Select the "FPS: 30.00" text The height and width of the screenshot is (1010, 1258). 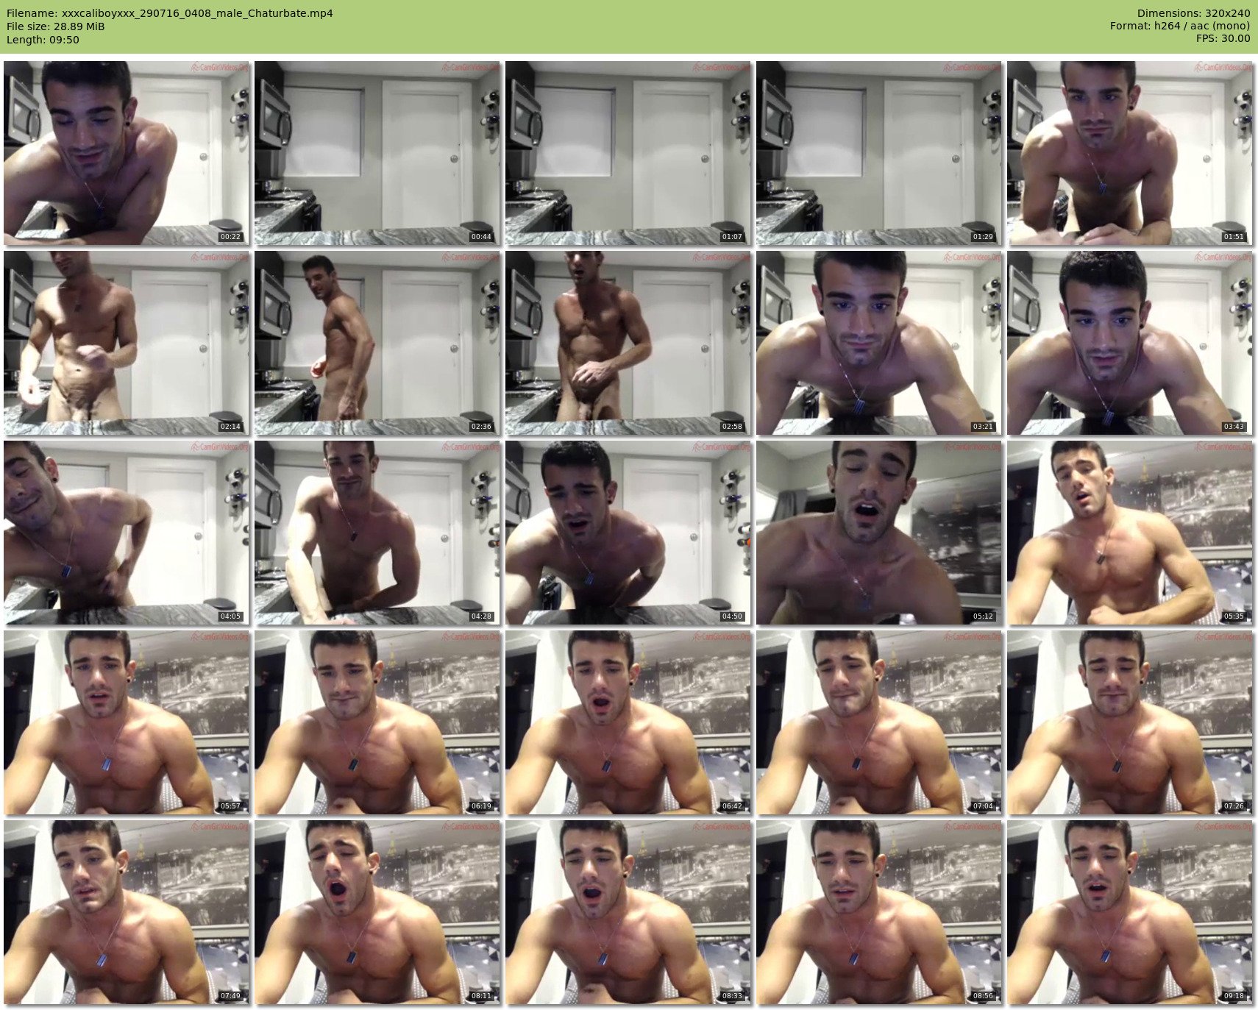[x=1223, y=40]
